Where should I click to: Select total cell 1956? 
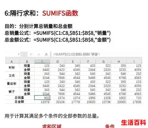pyautogui.click(x=88, y=98)
